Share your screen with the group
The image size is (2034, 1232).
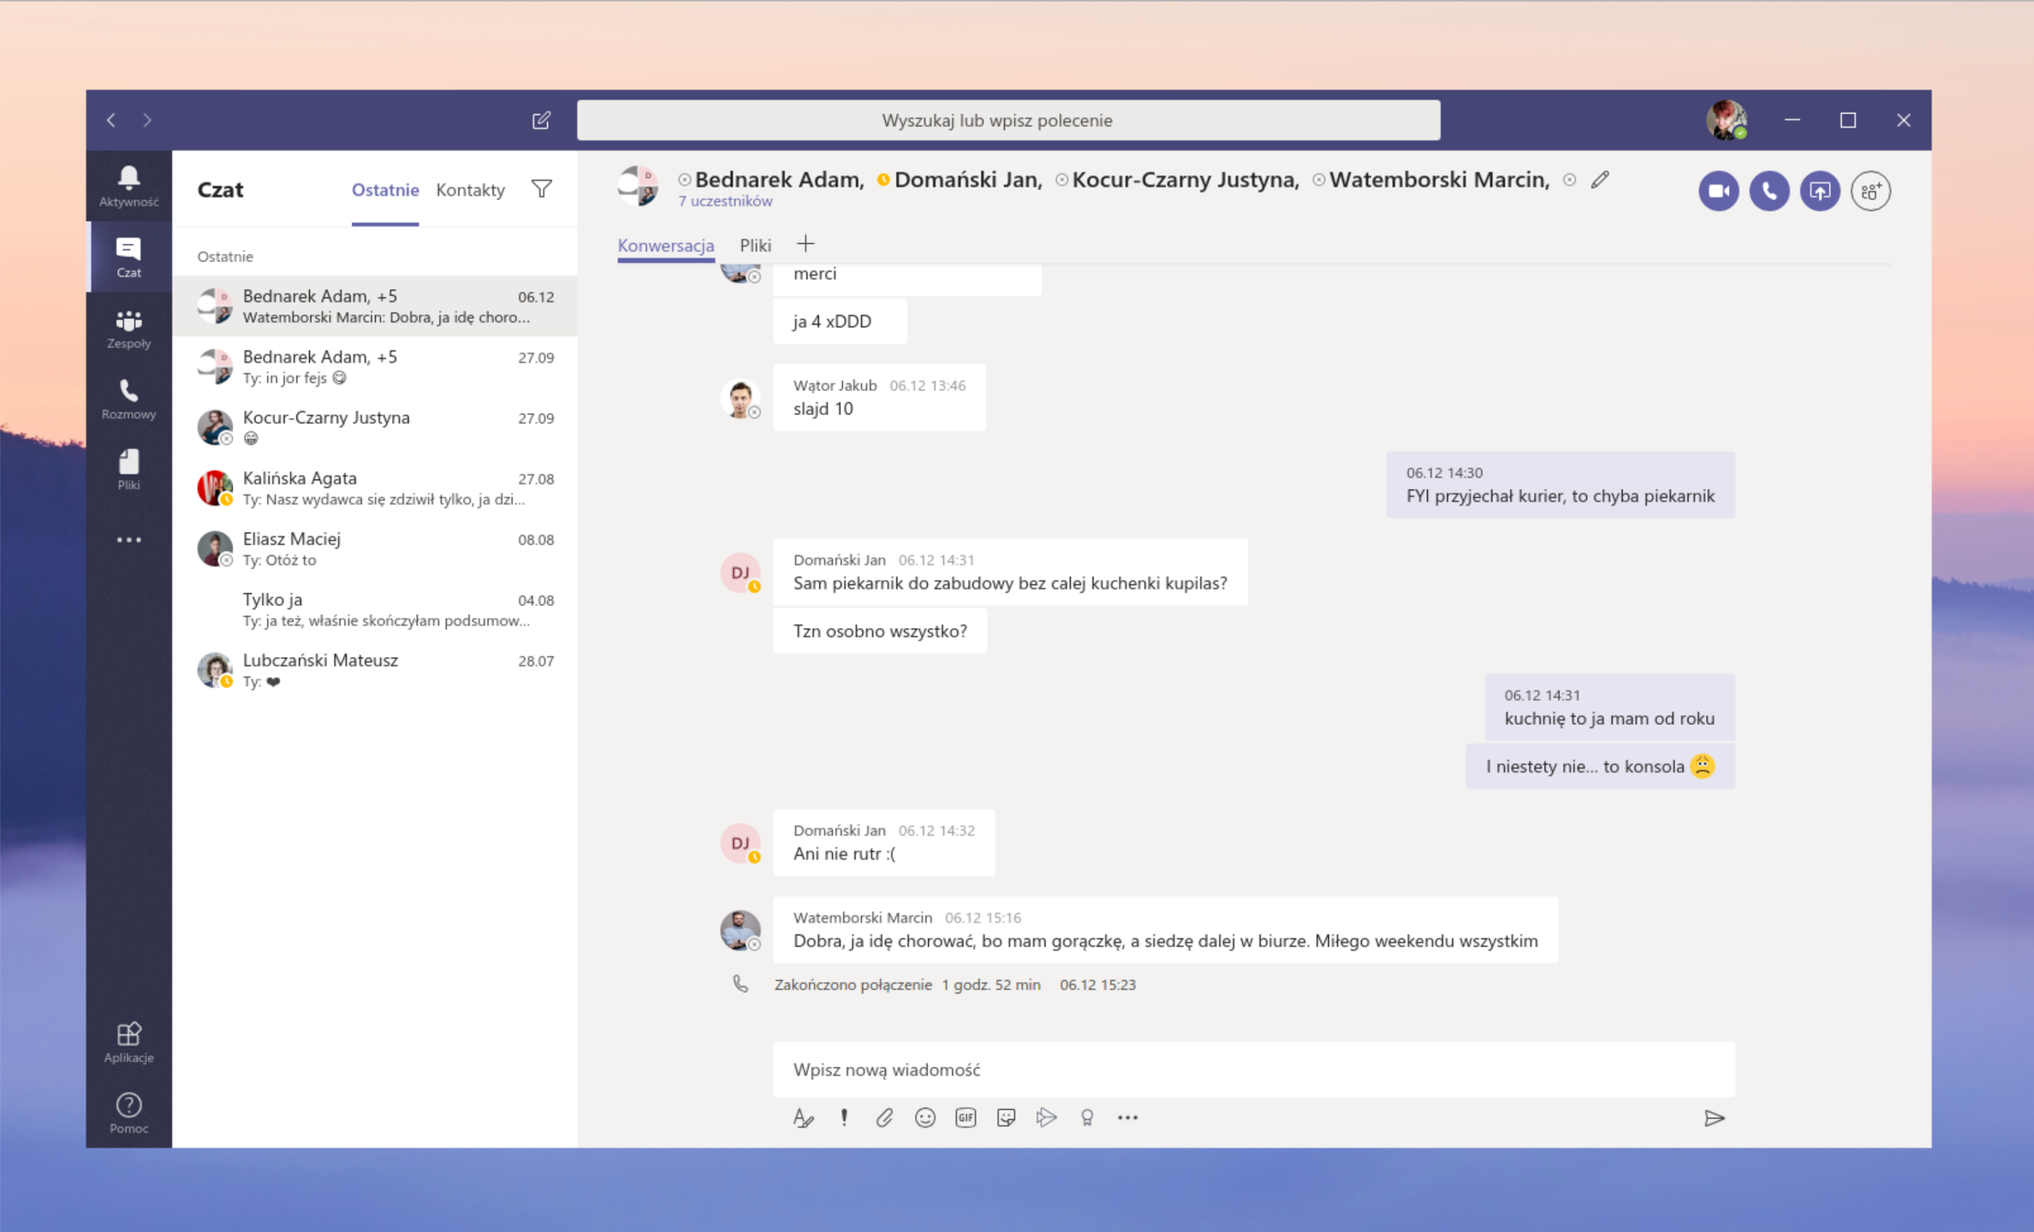[x=1820, y=191]
